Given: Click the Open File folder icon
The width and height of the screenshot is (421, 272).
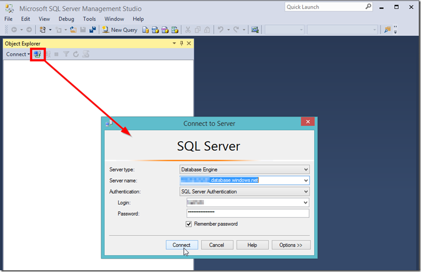Looking at the screenshot, I should [x=73, y=30].
